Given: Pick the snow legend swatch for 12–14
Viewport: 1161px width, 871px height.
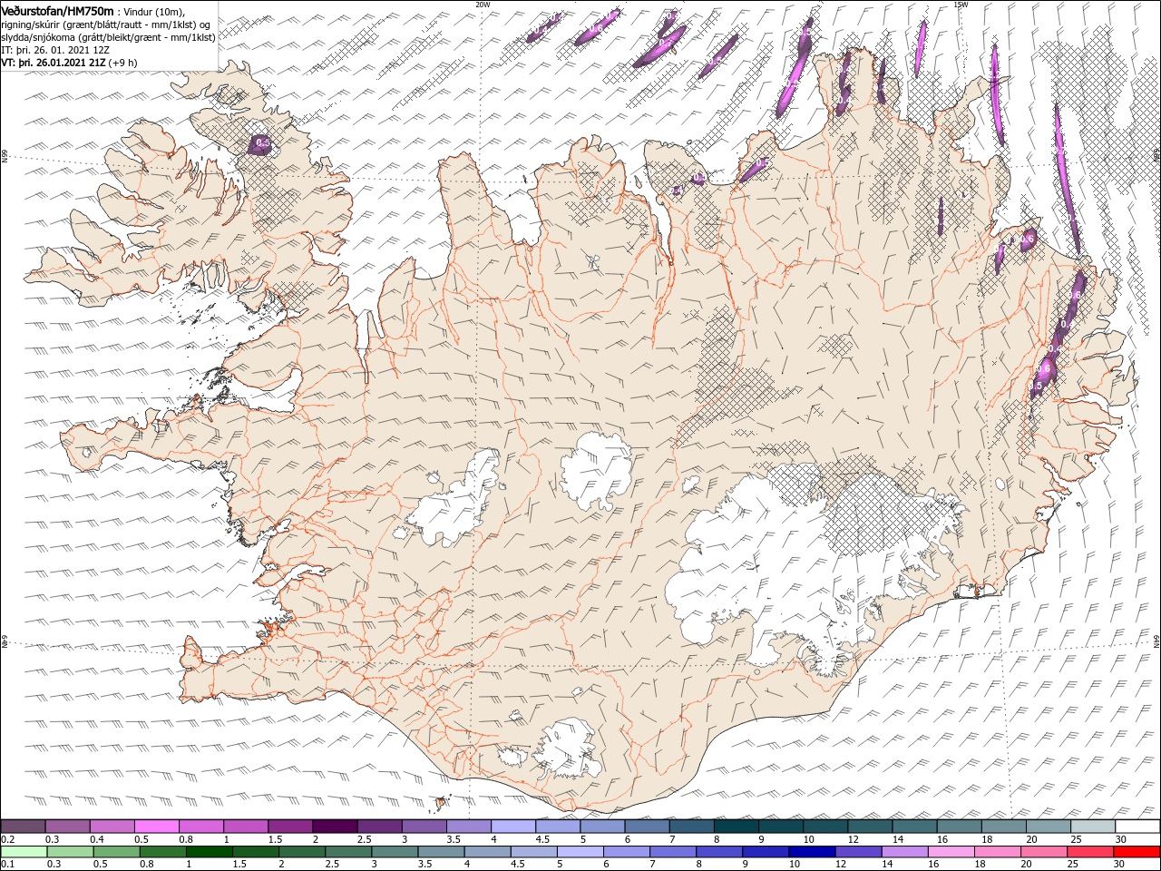Looking at the screenshot, I should point(870,827).
